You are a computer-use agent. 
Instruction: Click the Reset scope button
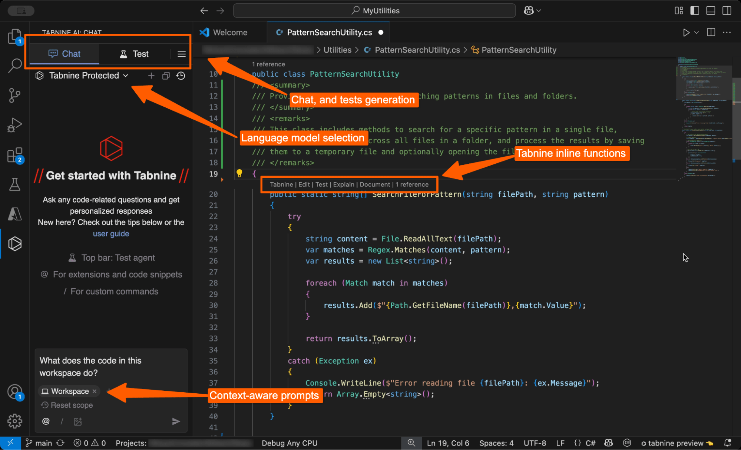67,405
